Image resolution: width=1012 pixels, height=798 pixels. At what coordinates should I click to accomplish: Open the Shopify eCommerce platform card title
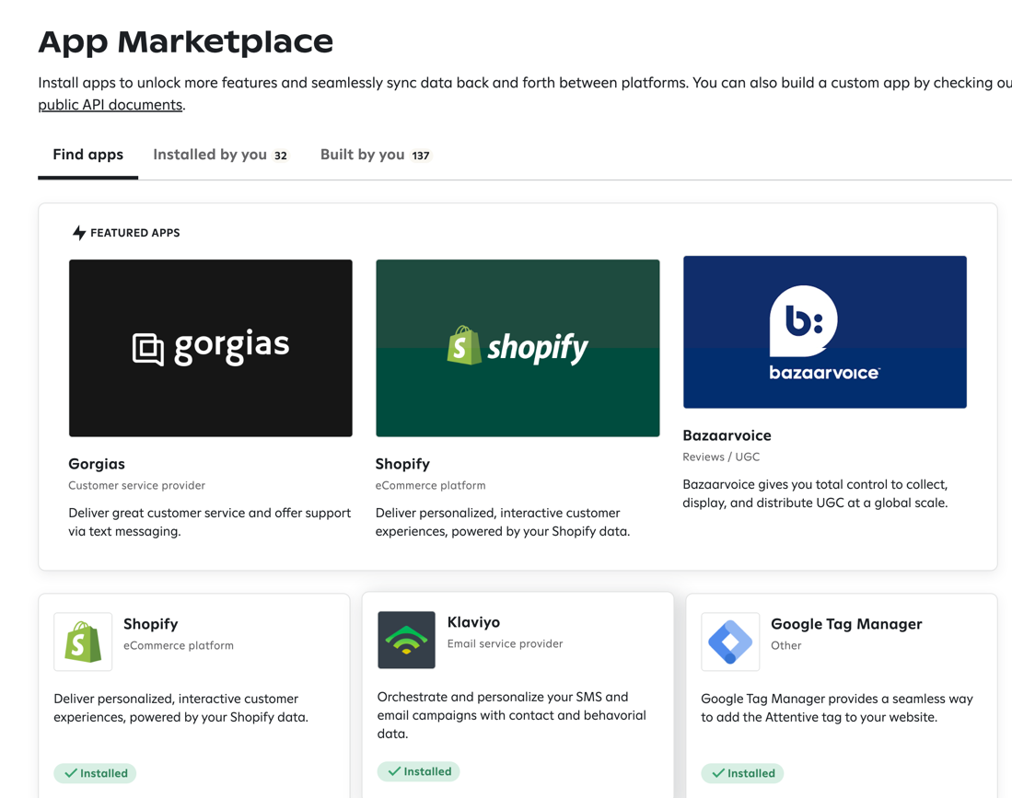(x=150, y=624)
